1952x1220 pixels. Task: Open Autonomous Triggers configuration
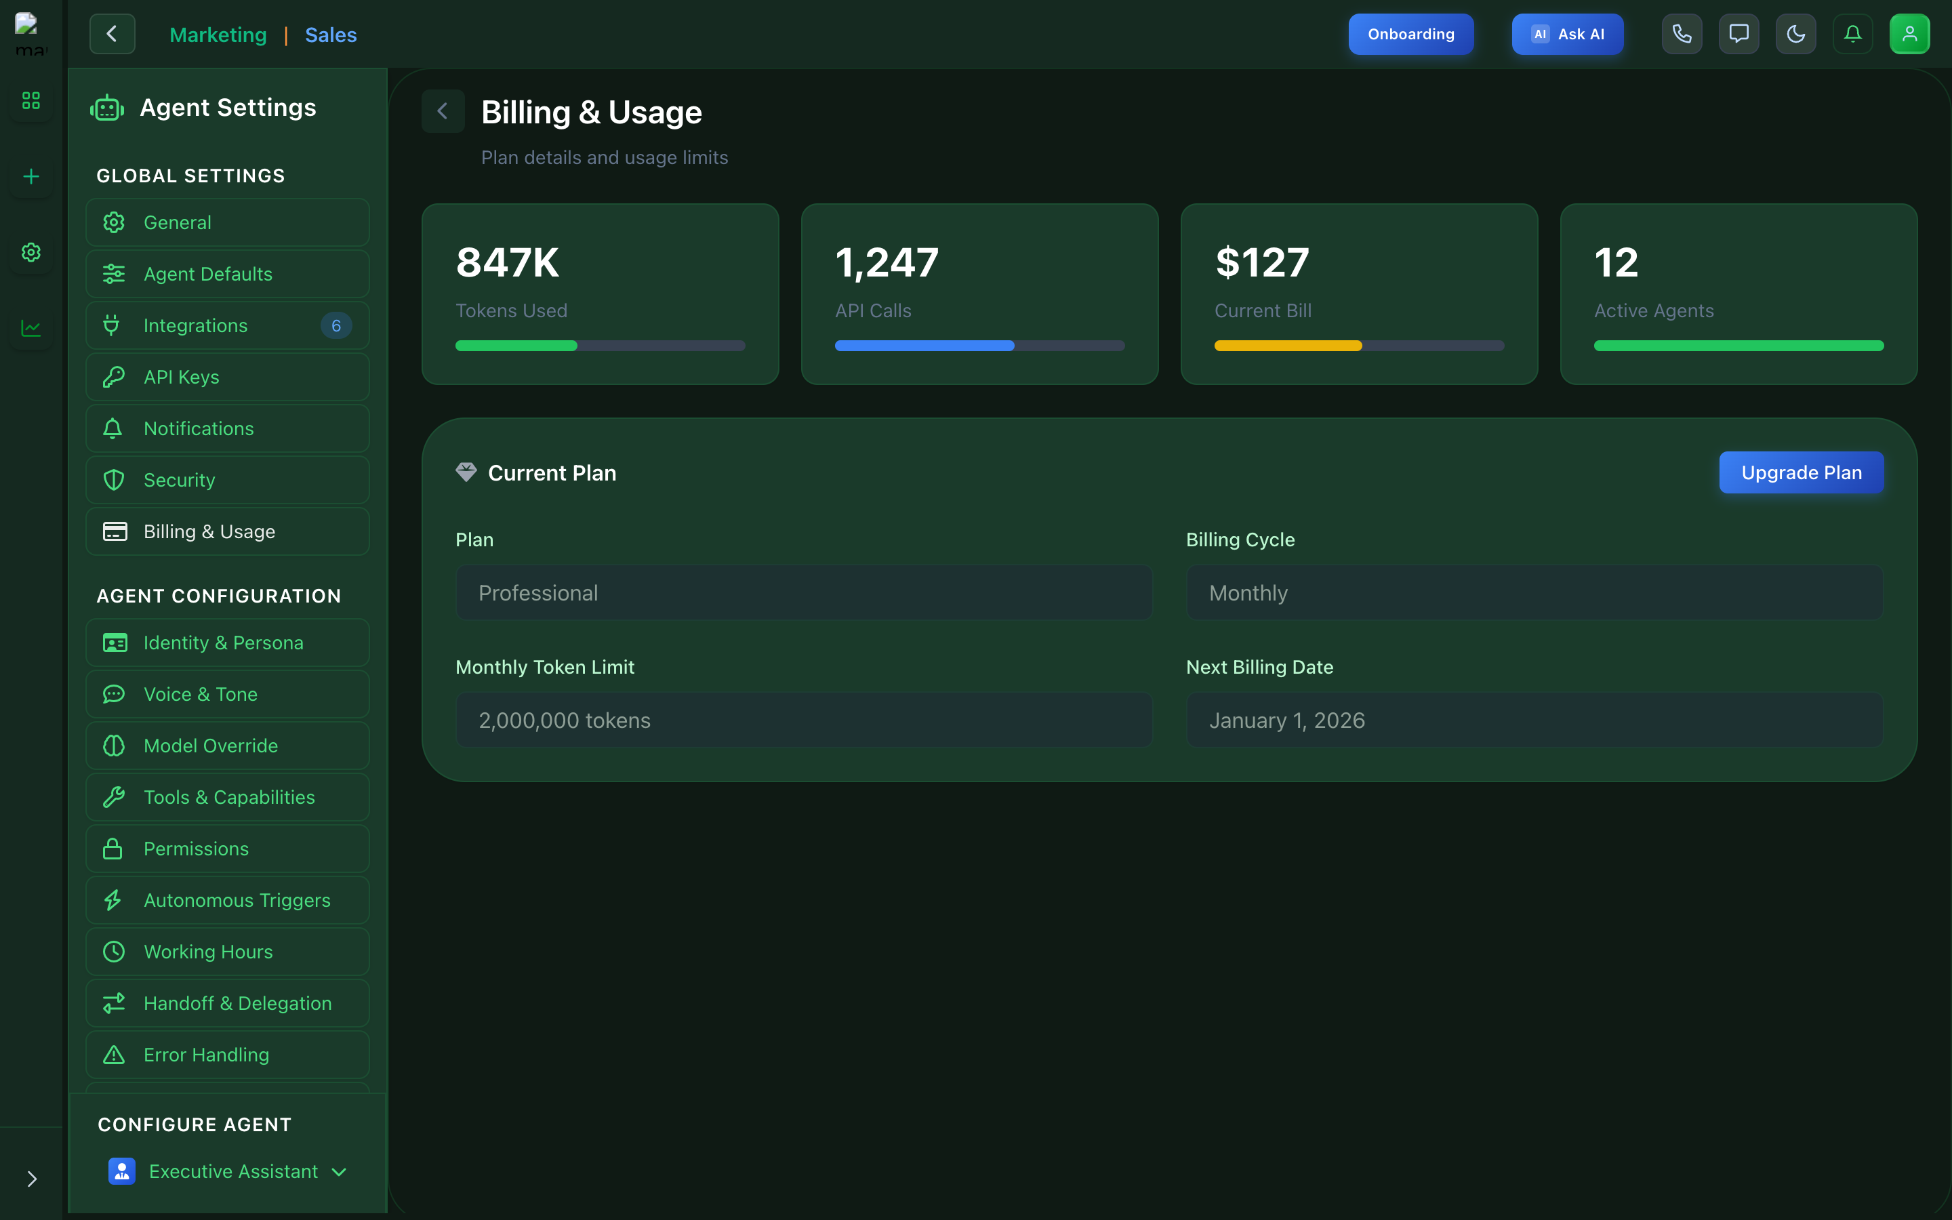[x=228, y=901]
